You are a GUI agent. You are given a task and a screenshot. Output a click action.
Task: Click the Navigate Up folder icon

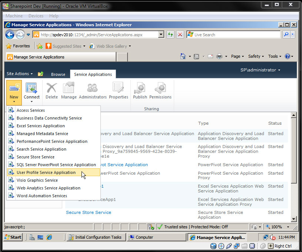40,74
